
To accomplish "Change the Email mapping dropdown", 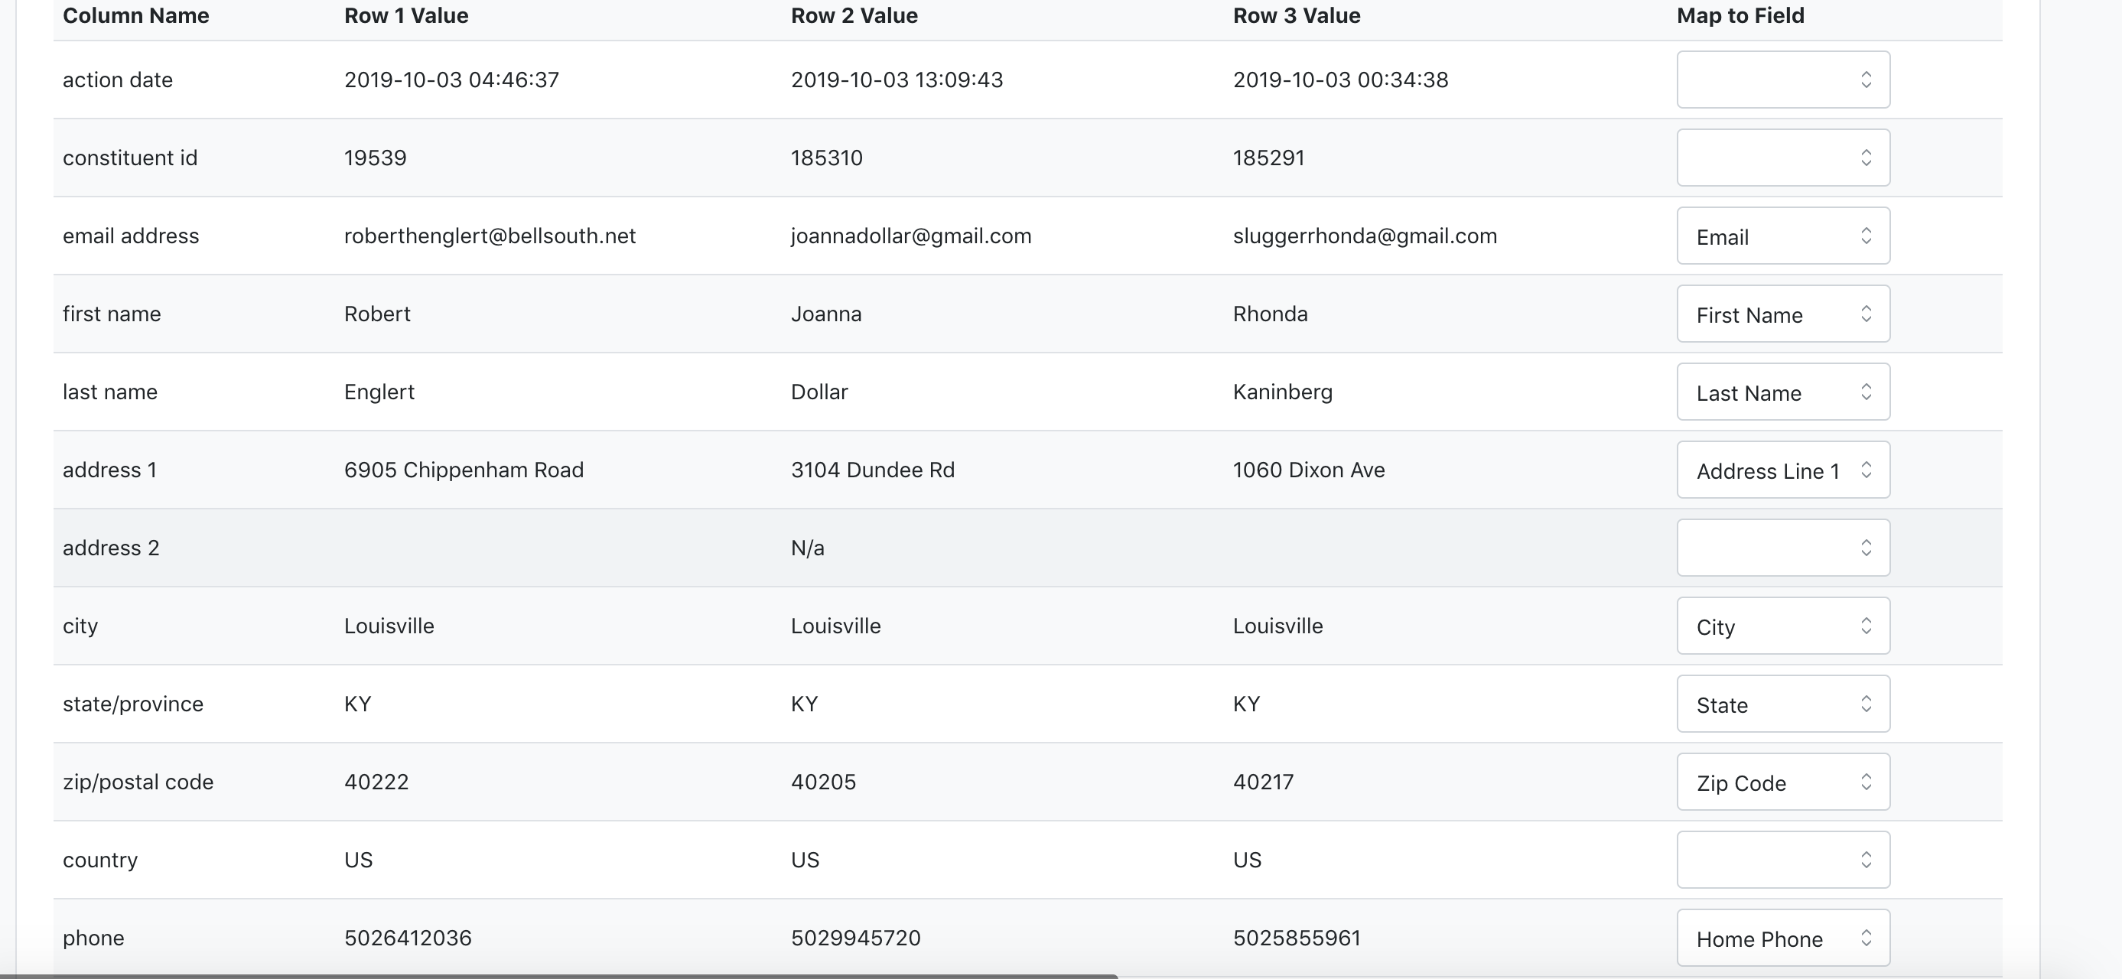I will coord(1782,236).
